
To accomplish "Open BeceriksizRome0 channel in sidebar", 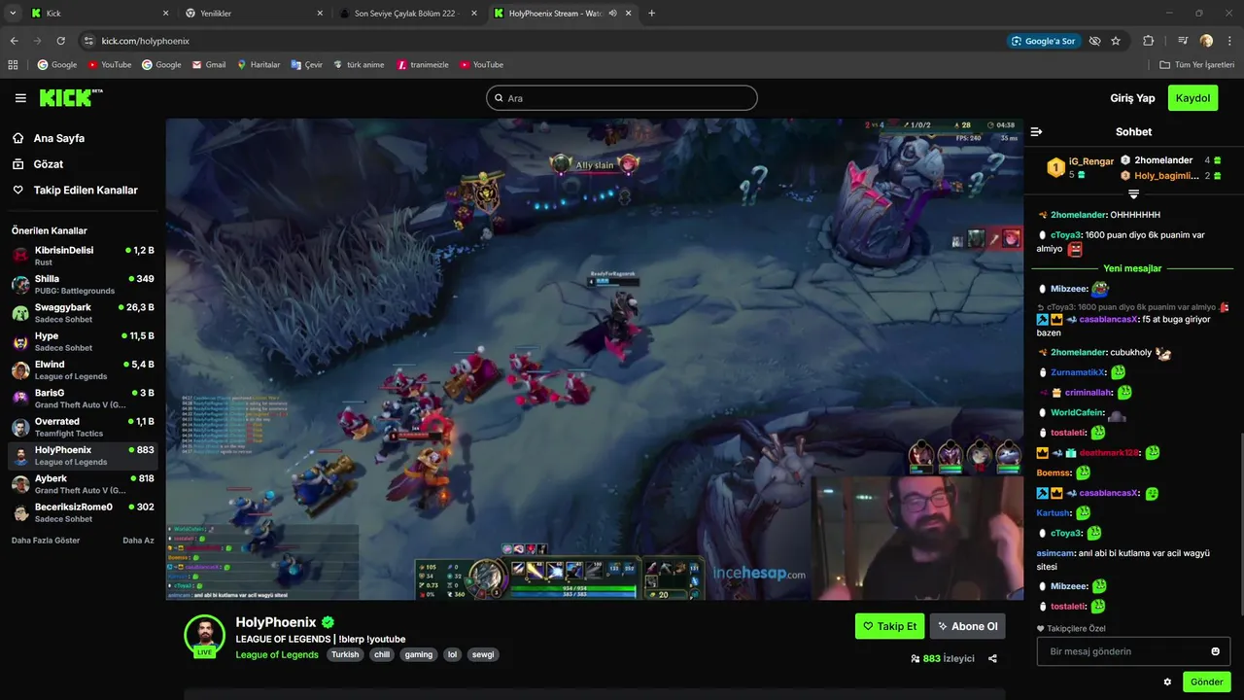I will pos(83,512).
